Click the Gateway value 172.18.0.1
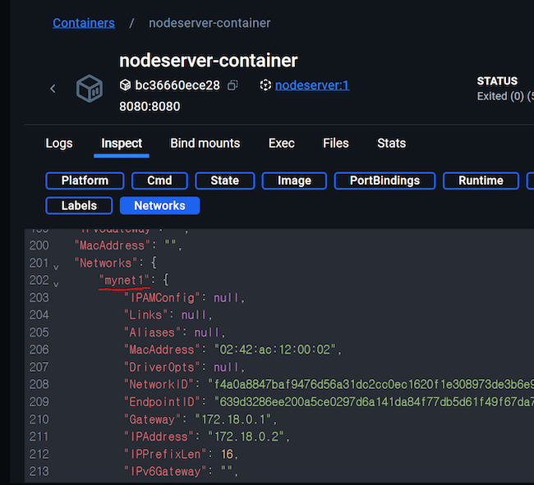Image resolution: width=534 pixels, height=485 pixels. 233,419
